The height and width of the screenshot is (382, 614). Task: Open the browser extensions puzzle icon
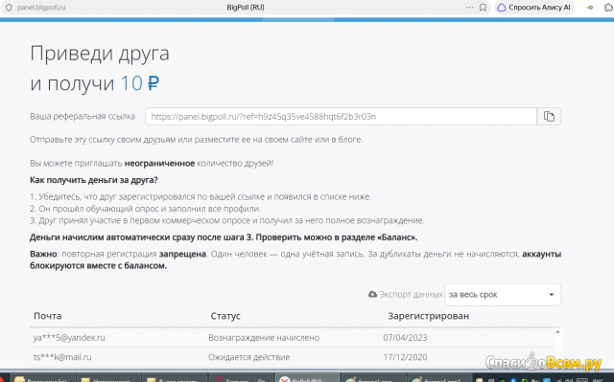click(608, 8)
